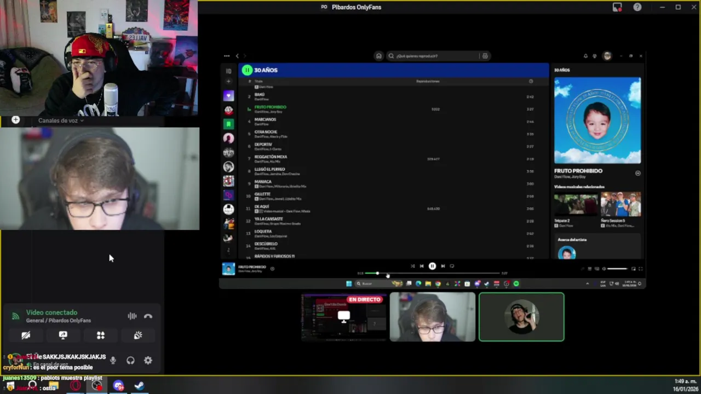Open Discord inbox icon in title bar
The image size is (701, 394).
617,7
